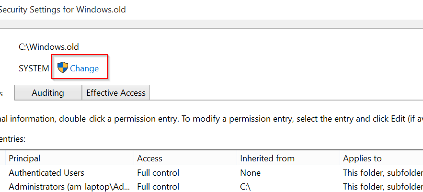Click the None inherited-from cell

[x=250, y=172]
